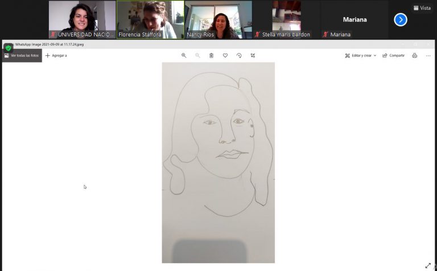Click the Mariana participant tile

(x=354, y=19)
